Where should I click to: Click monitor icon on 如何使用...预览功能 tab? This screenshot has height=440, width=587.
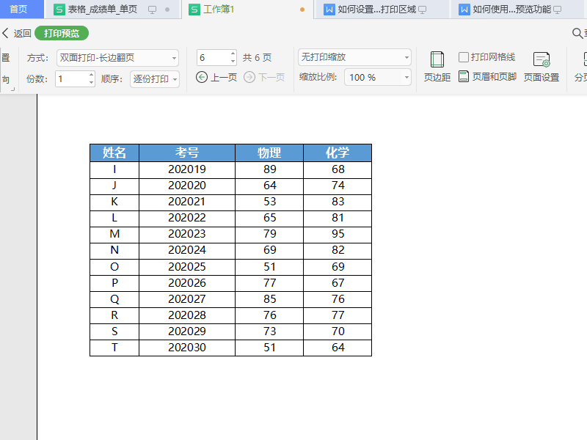(x=558, y=10)
